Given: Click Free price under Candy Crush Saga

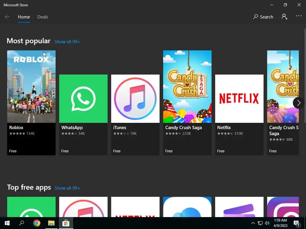Looking at the screenshot, I should 169,151.
